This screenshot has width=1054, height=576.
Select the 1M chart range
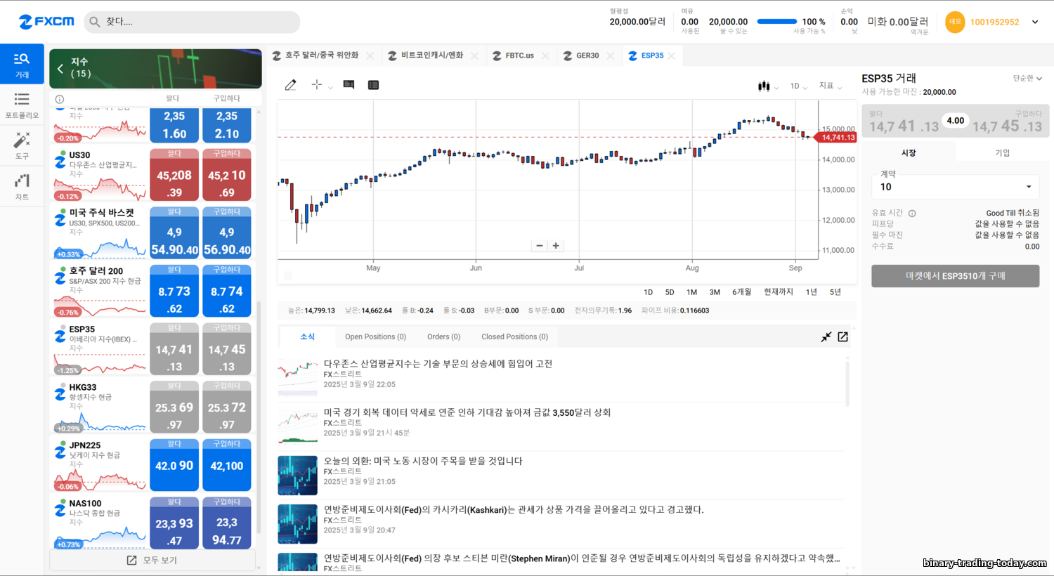(691, 292)
